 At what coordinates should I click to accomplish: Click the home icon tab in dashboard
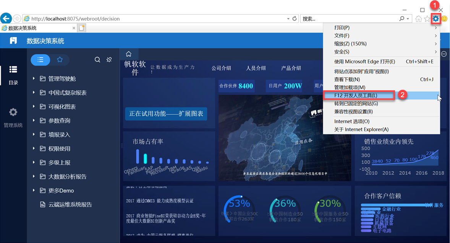tap(129, 54)
